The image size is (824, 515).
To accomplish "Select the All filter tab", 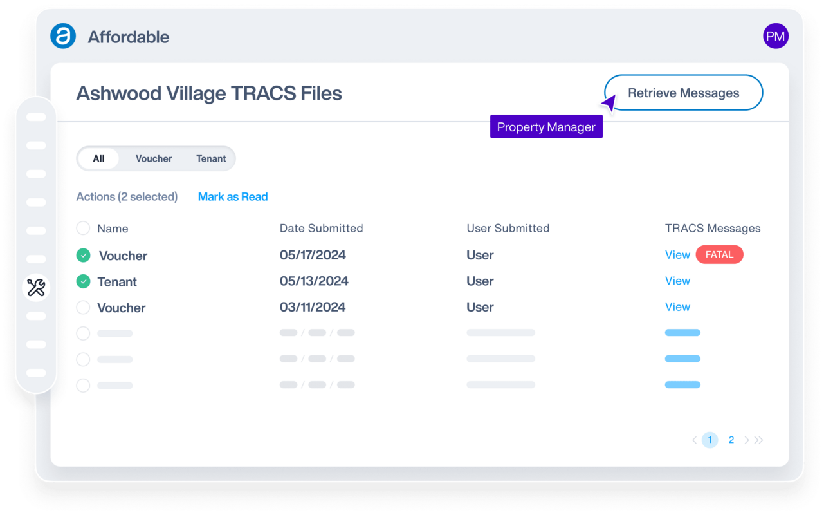I will [98, 158].
